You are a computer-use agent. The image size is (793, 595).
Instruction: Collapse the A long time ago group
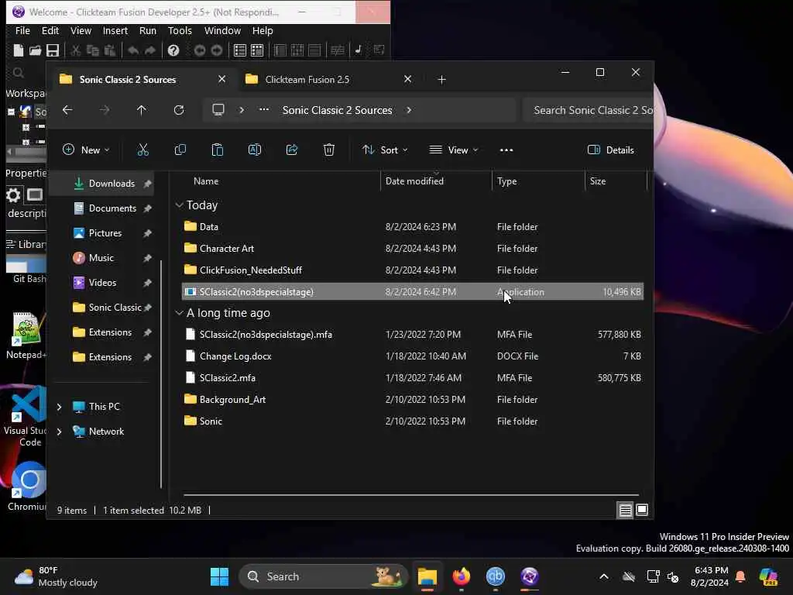(x=179, y=313)
